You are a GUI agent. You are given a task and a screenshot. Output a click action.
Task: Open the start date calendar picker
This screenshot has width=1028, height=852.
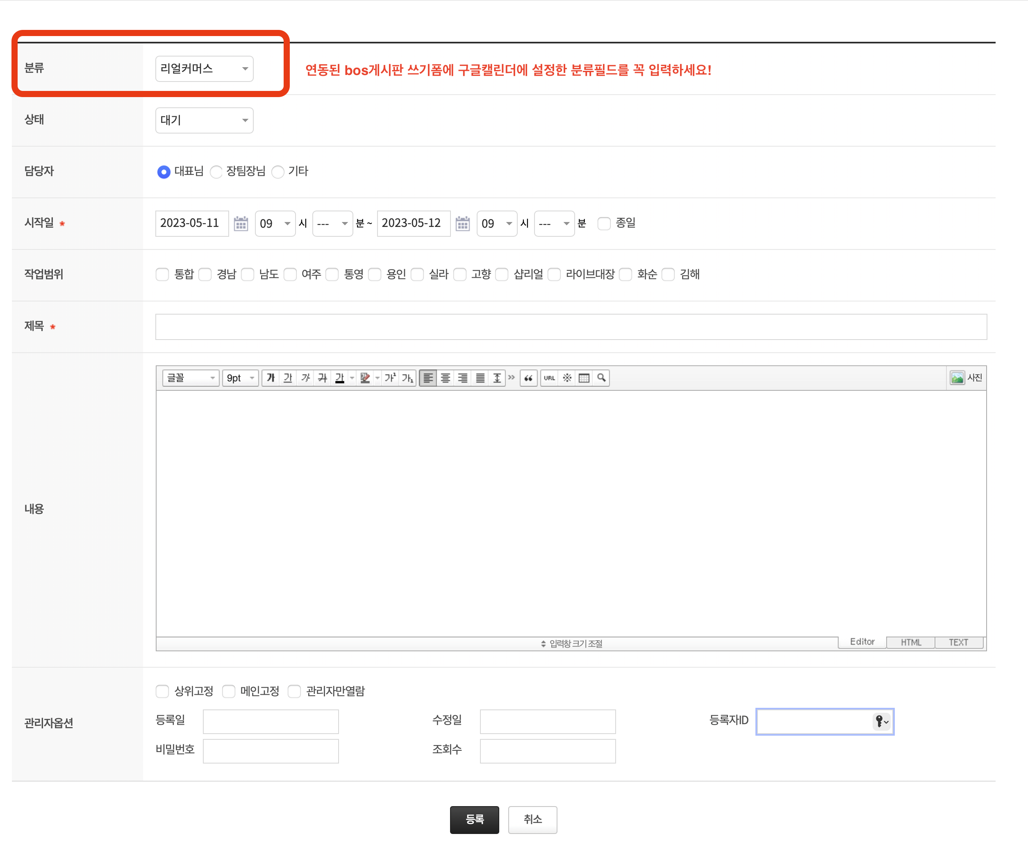[x=241, y=224]
